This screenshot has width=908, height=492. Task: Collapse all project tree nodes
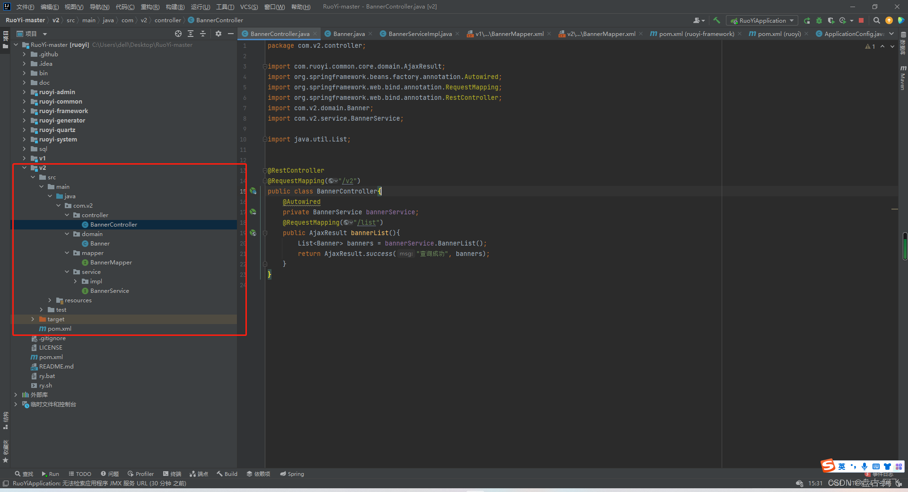coord(203,34)
